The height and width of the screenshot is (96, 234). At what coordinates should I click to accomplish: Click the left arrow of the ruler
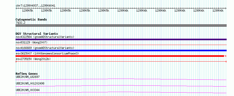16,8
